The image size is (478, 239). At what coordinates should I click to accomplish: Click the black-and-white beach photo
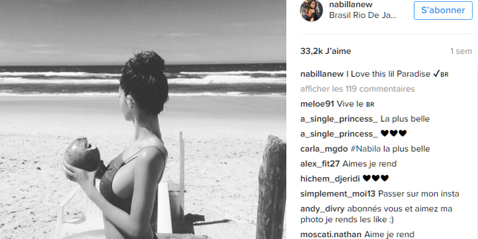(143, 119)
